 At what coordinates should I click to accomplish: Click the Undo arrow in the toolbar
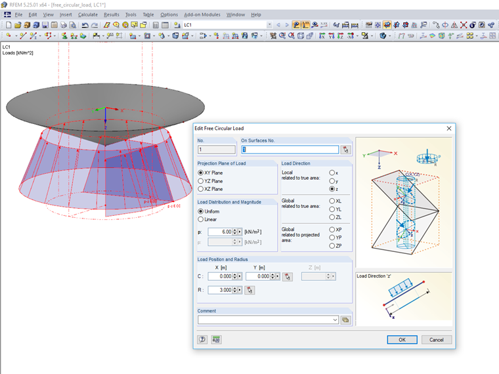[85, 25]
